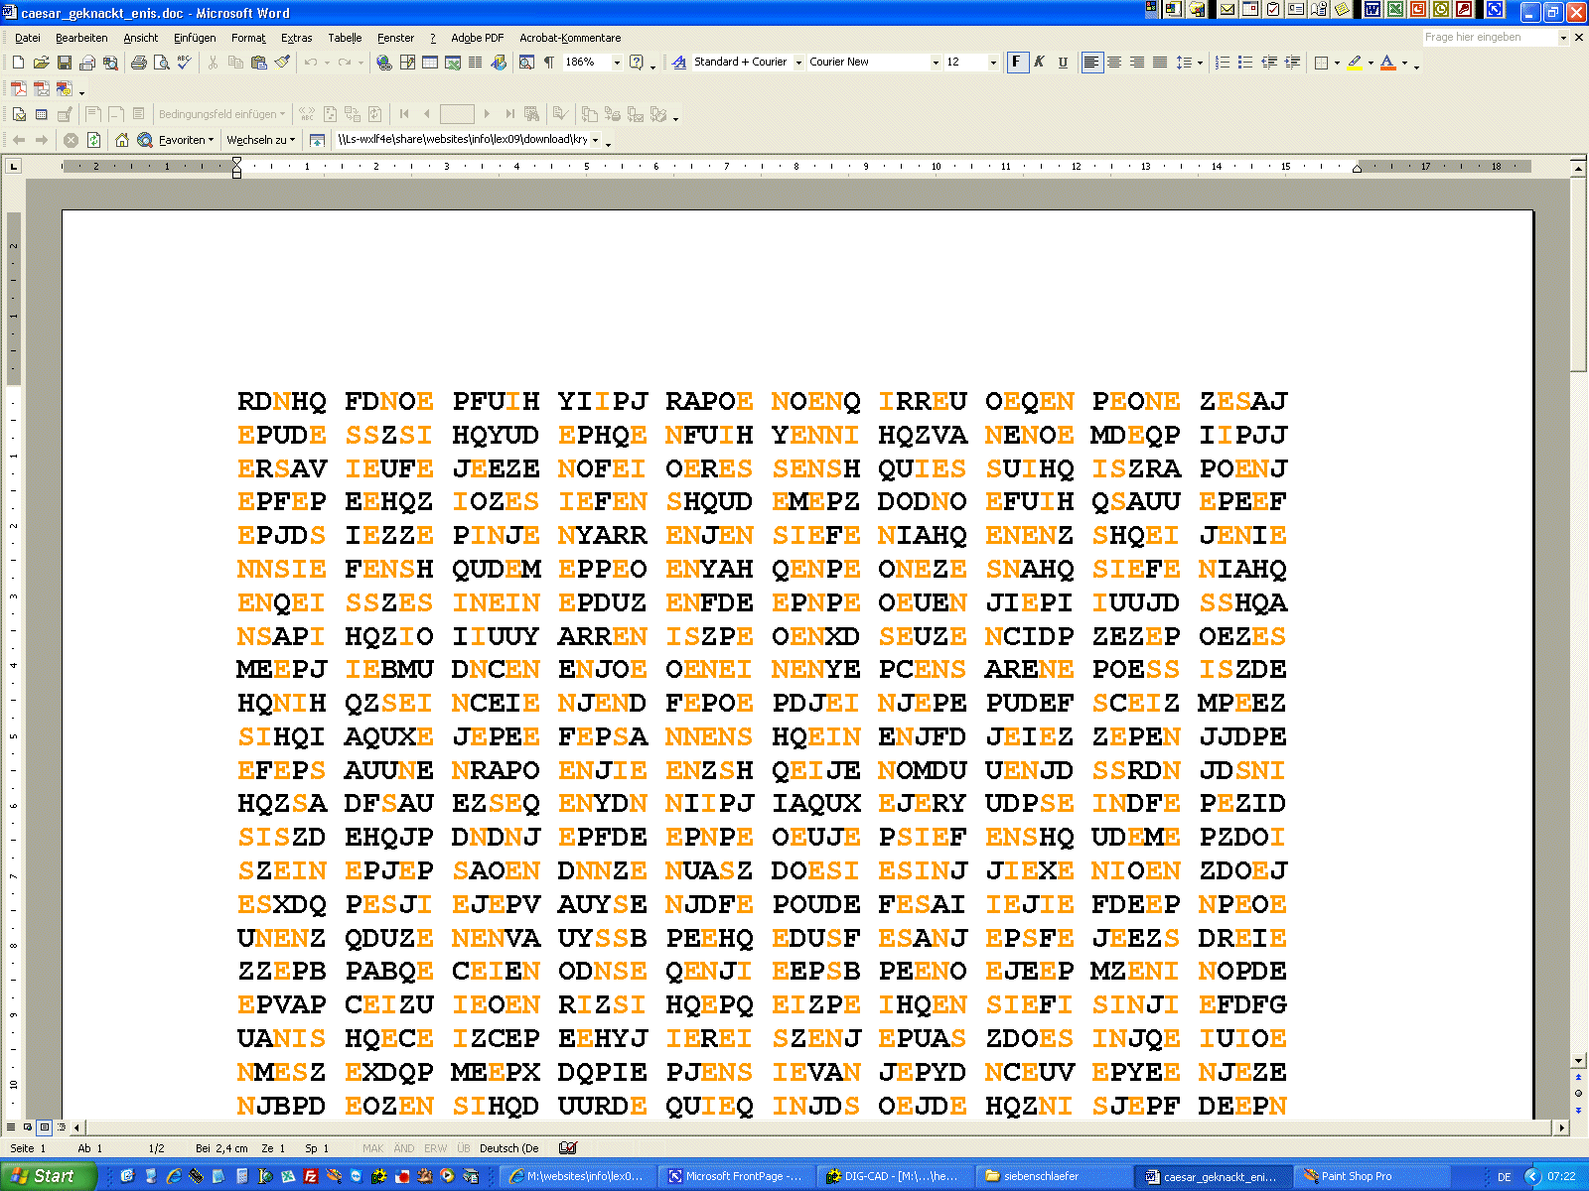This screenshot has height=1191, width=1589.
Task: Increase the paragraph indent
Action: coord(1292,63)
